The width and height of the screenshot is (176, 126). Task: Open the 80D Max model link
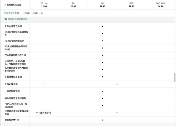(161, 3)
